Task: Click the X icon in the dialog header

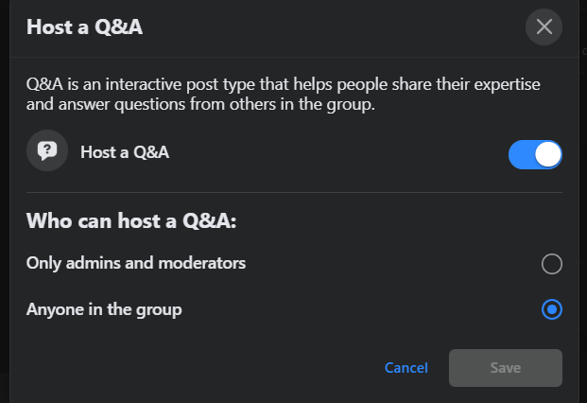Action: [544, 26]
